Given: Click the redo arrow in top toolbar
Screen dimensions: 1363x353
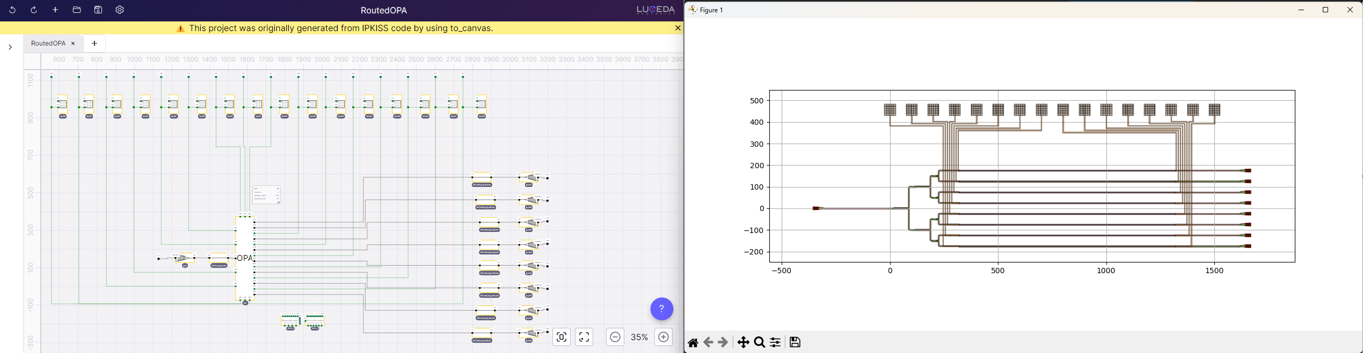Looking at the screenshot, I should [34, 10].
